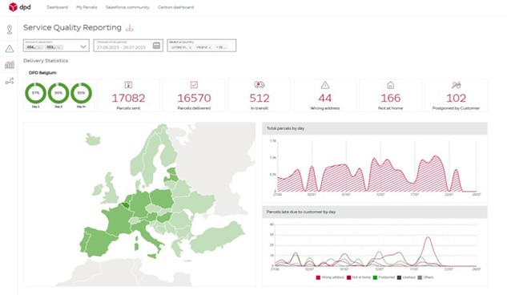Screen dimensions: 507x295
Task: Click the Not at home legend swatch
Action: (349, 277)
